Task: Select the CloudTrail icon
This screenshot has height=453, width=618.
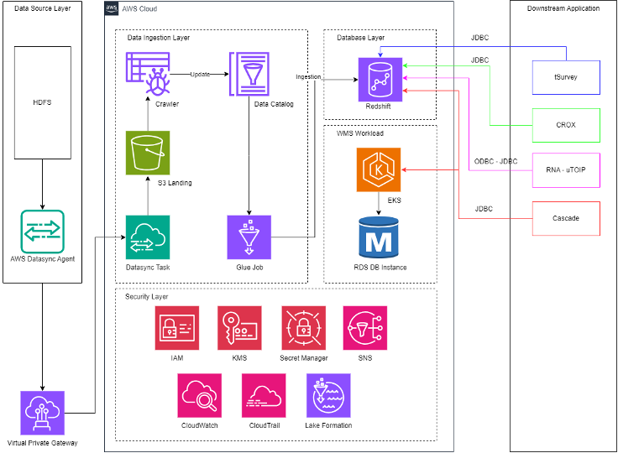Action: tap(264, 396)
